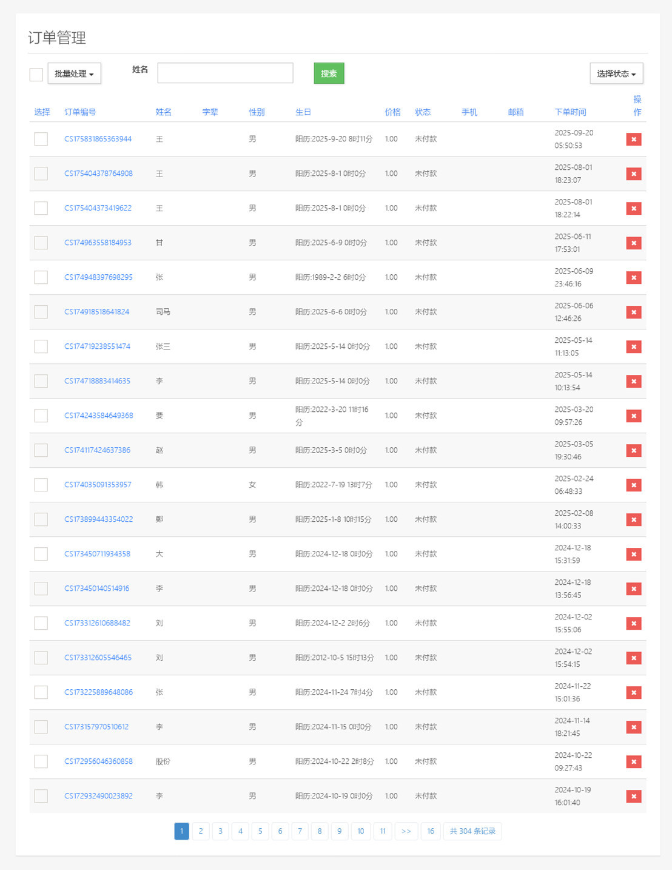Select checkbox for order CS173899443354022
Viewport: 672px width, 870px height.
point(41,519)
